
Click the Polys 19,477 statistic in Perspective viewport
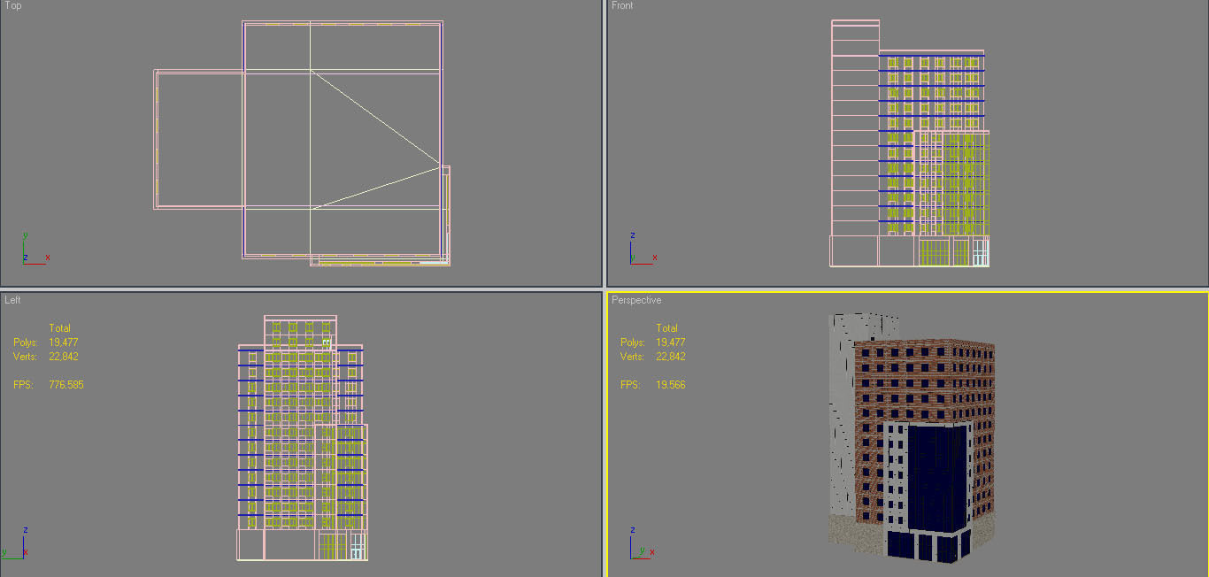coord(653,342)
